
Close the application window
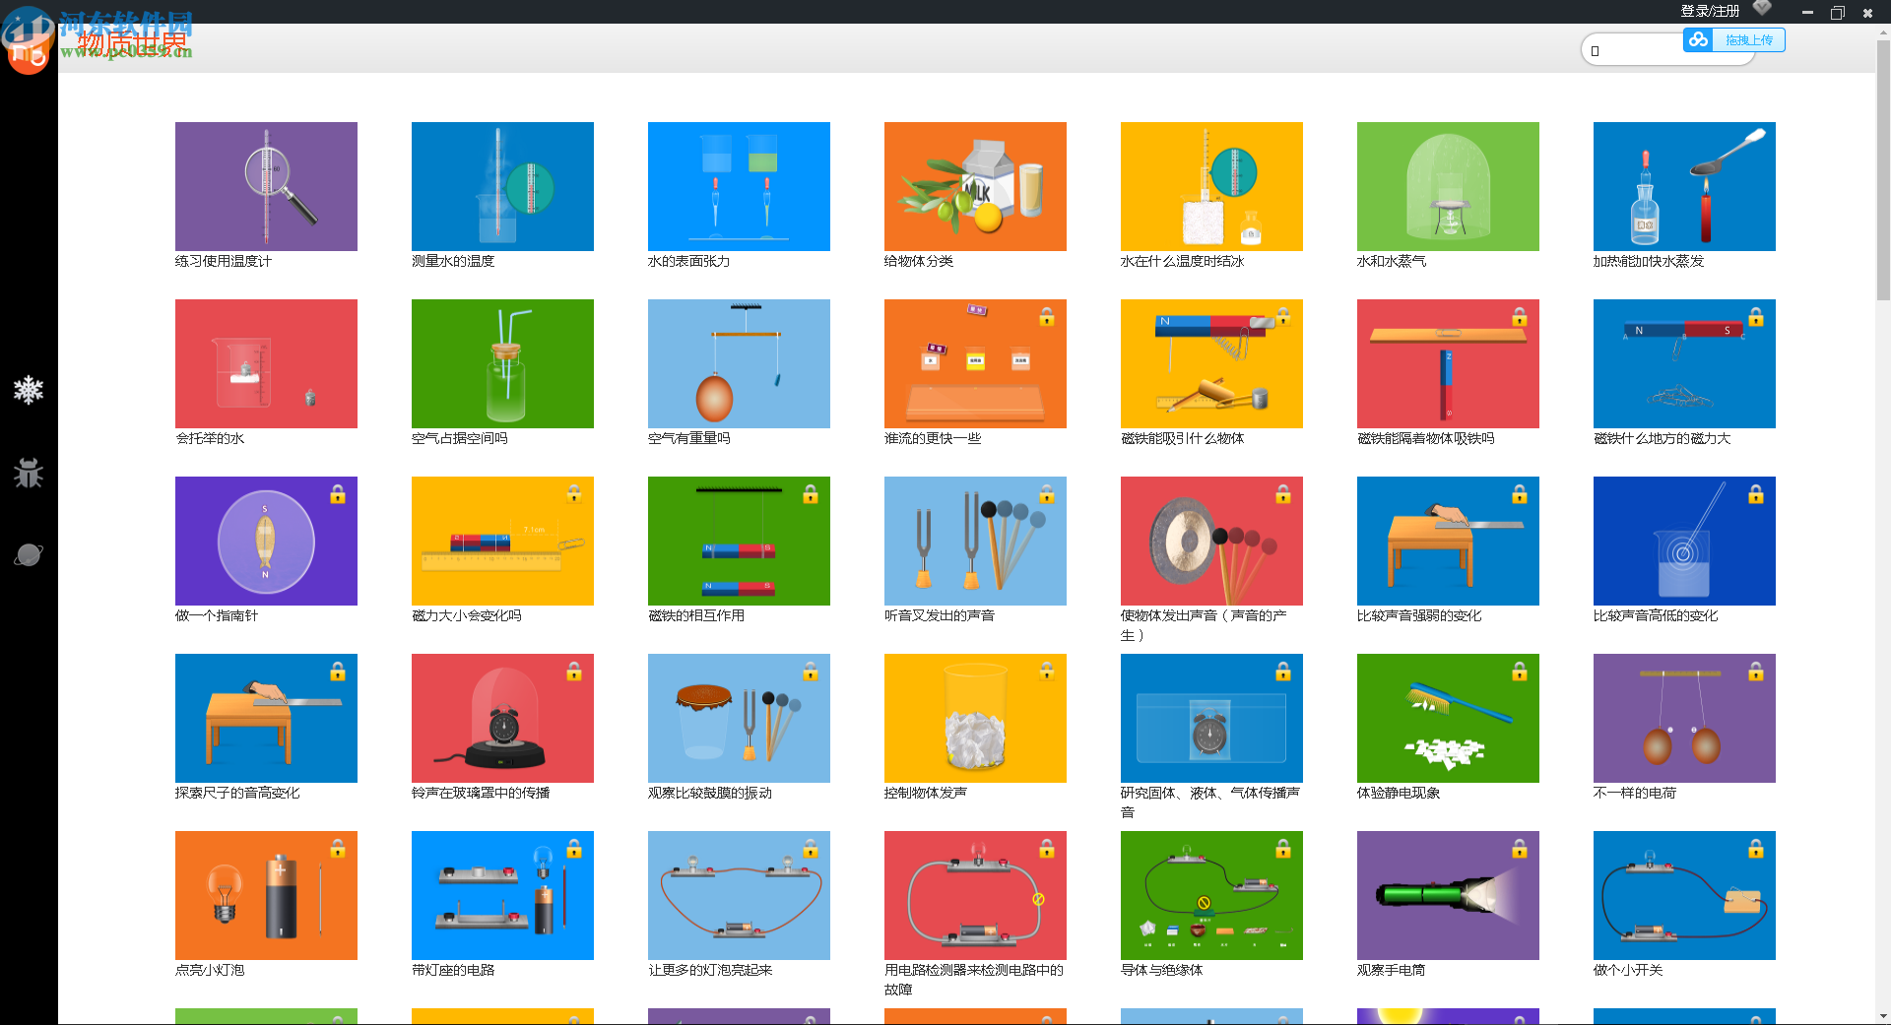click(x=1867, y=13)
